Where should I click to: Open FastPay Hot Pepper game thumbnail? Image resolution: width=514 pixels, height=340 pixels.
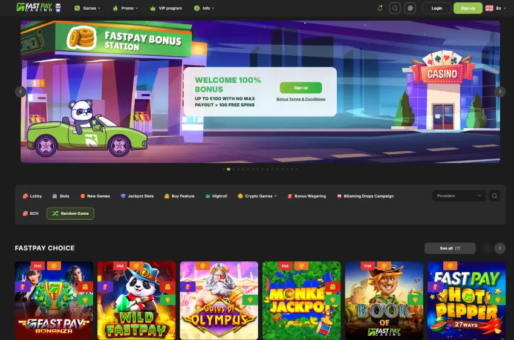point(467,300)
